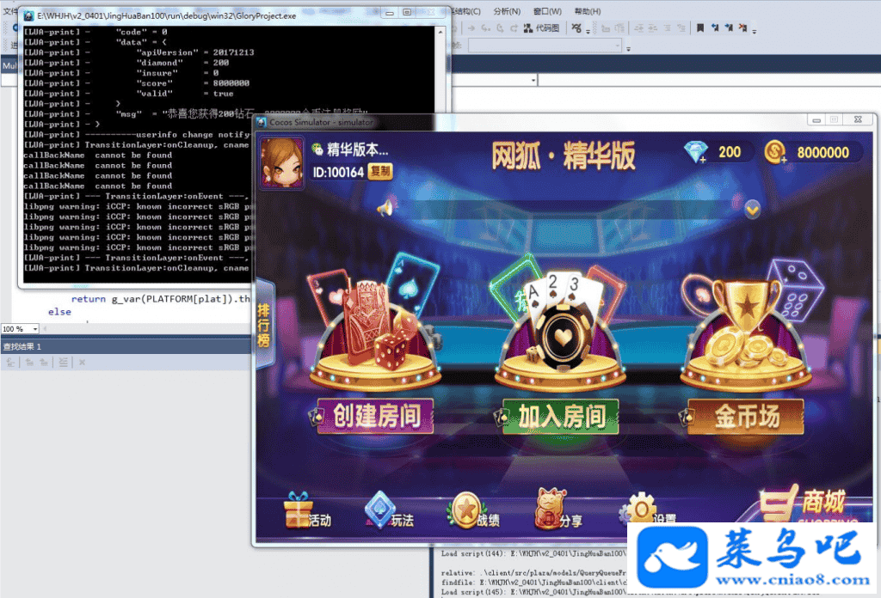Click the gold coin icon to add coins
Screen dimensions: 881x598
(x=773, y=153)
